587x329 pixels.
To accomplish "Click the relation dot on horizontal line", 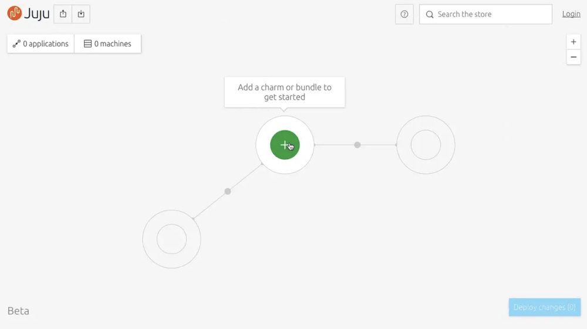I will pyautogui.click(x=357, y=145).
